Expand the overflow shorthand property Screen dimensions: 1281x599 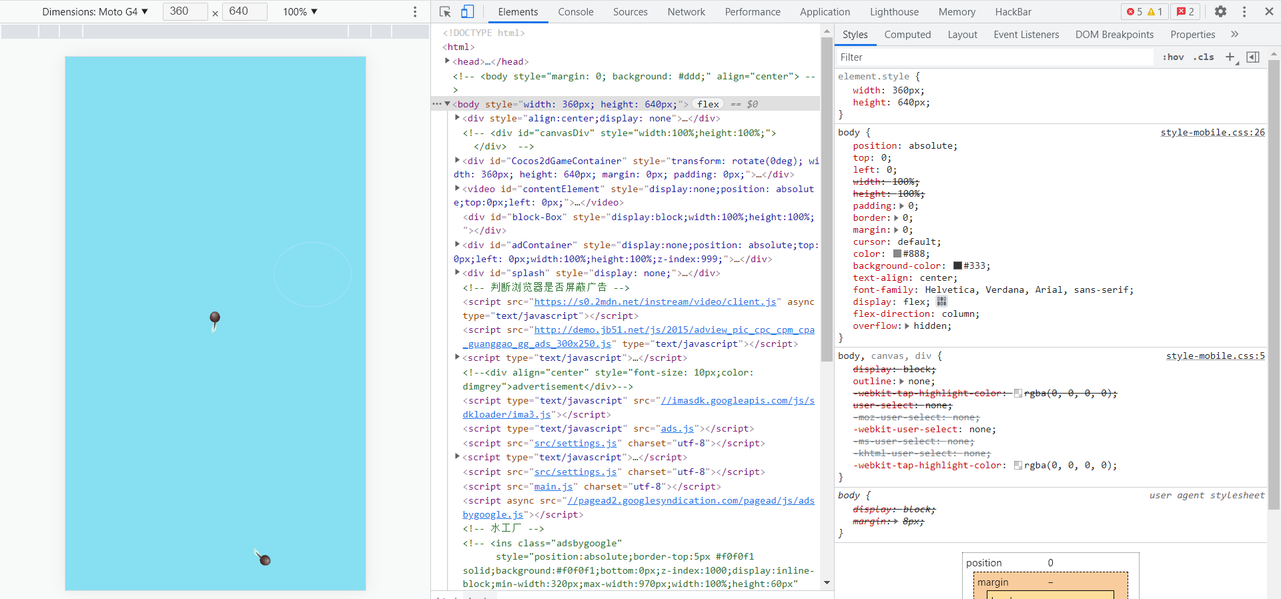[x=907, y=326]
